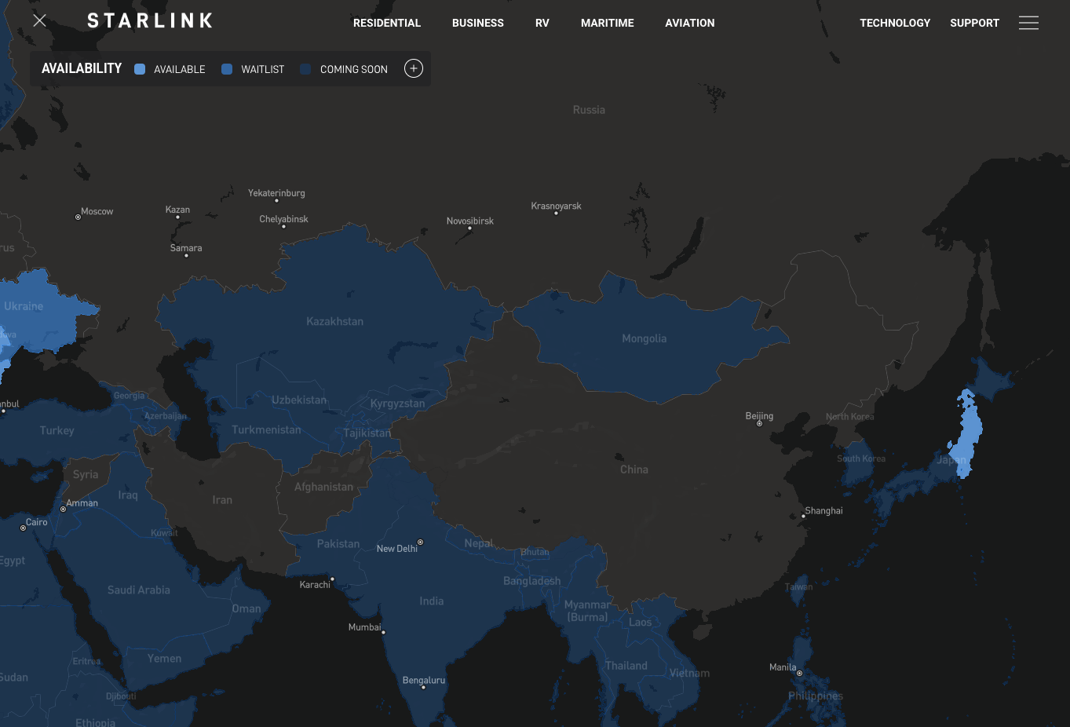Click the Kazan city marker
This screenshot has width=1070, height=727.
coord(177,217)
